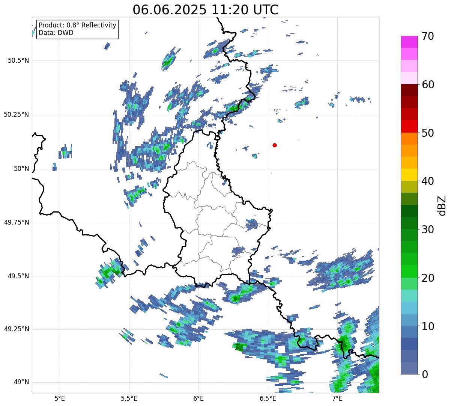Click the colorbar tick label 30

click(x=428, y=229)
